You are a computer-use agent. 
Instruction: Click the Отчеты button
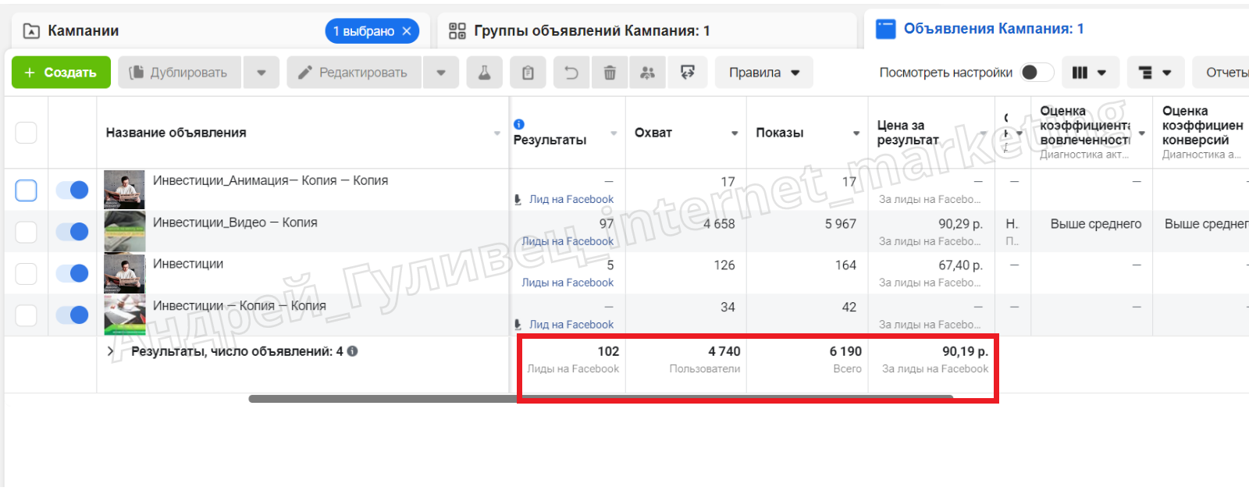point(1221,73)
